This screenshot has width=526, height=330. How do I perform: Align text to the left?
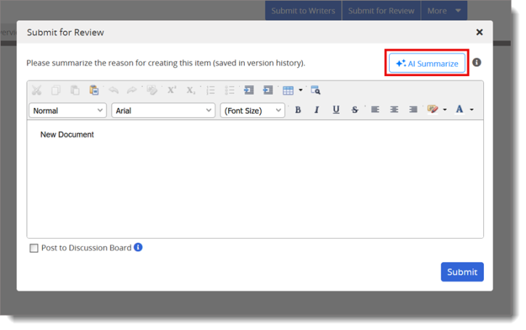point(375,110)
